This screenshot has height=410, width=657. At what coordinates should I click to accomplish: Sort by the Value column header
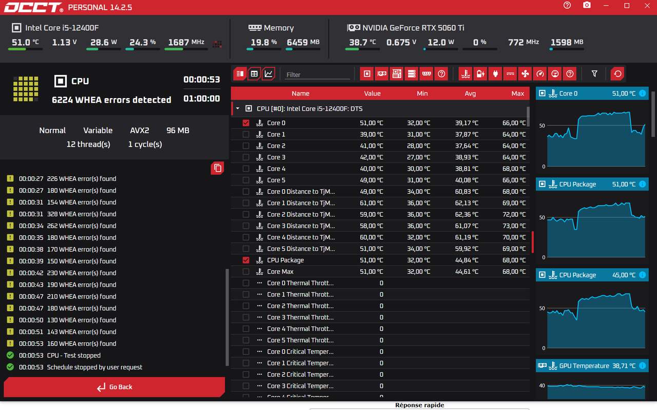click(x=372, y=94)
